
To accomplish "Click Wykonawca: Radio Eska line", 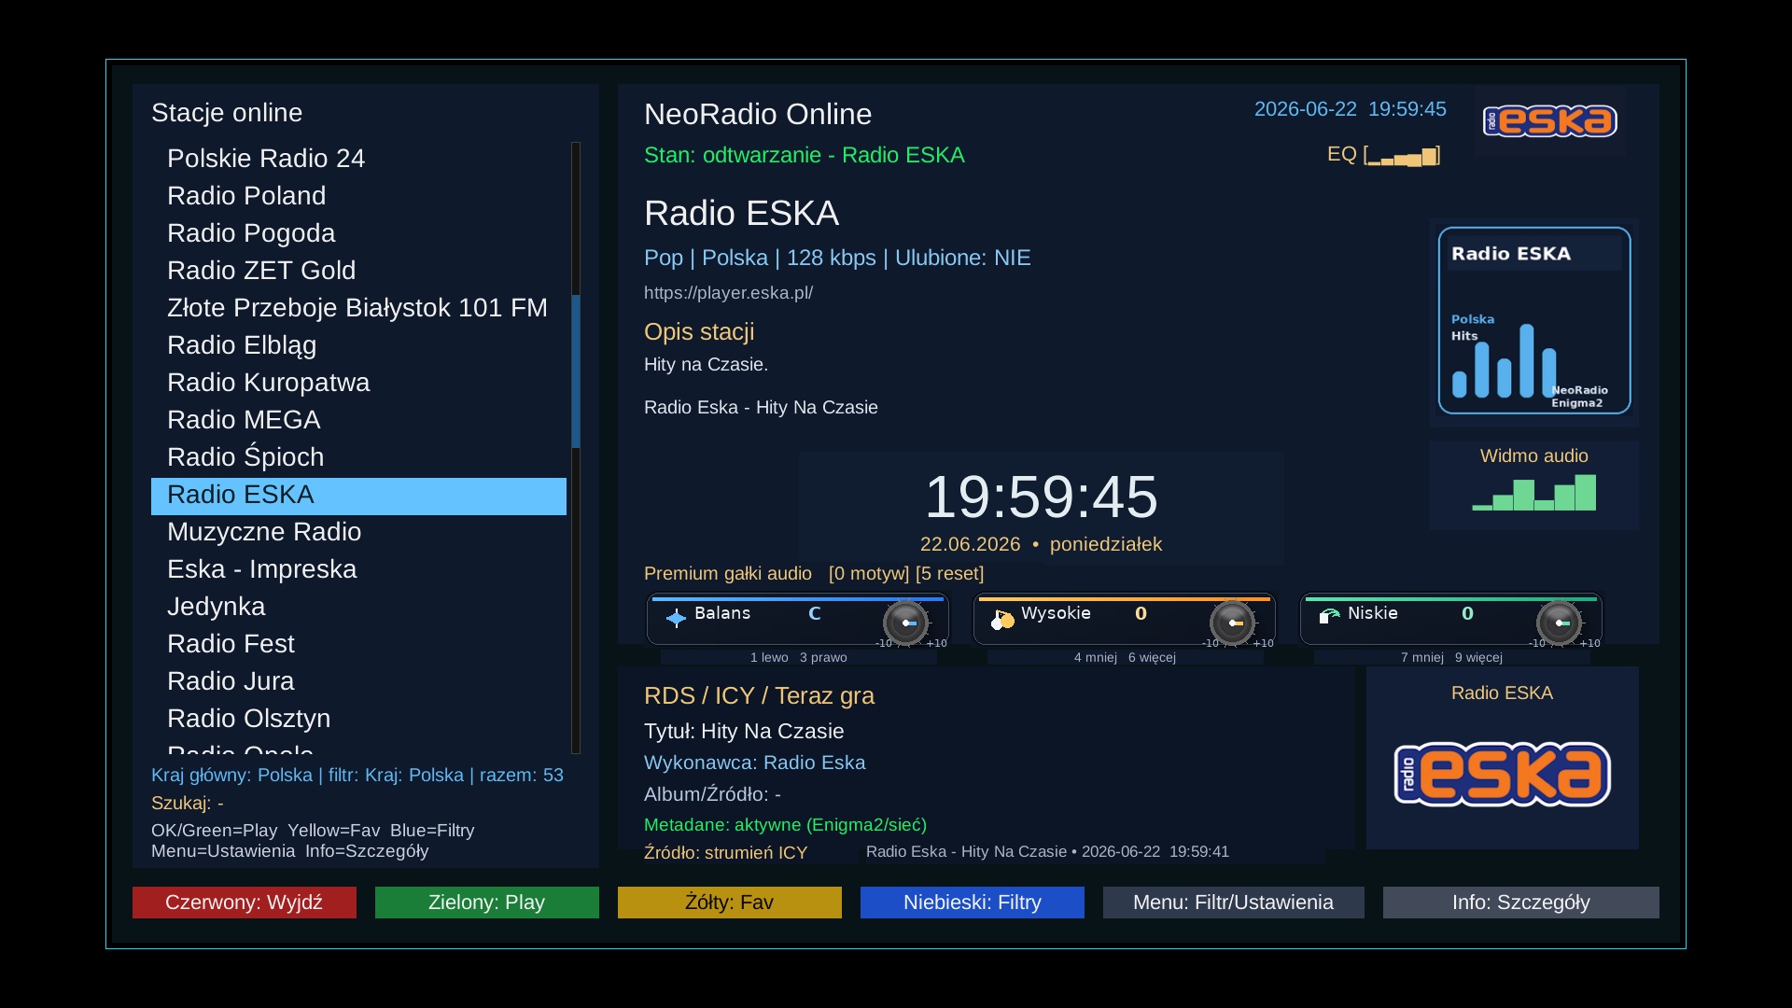I will click(754, 763).
